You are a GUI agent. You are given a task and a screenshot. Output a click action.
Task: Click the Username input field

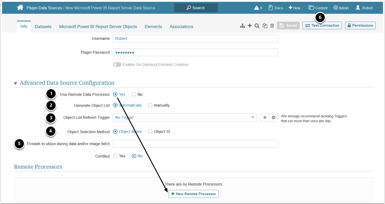point(195,39)
